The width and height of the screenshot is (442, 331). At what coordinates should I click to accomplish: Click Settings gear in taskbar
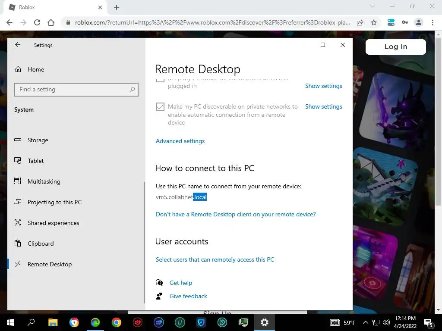coord(265,322)
